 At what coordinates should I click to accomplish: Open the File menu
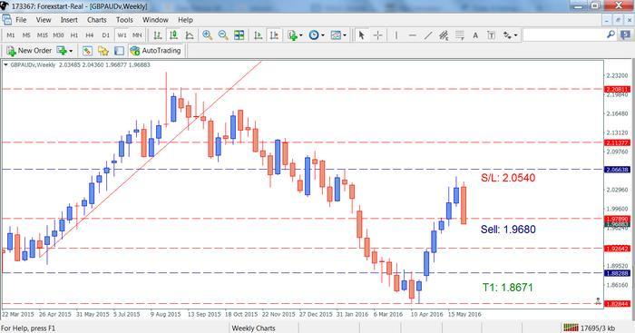21,20
